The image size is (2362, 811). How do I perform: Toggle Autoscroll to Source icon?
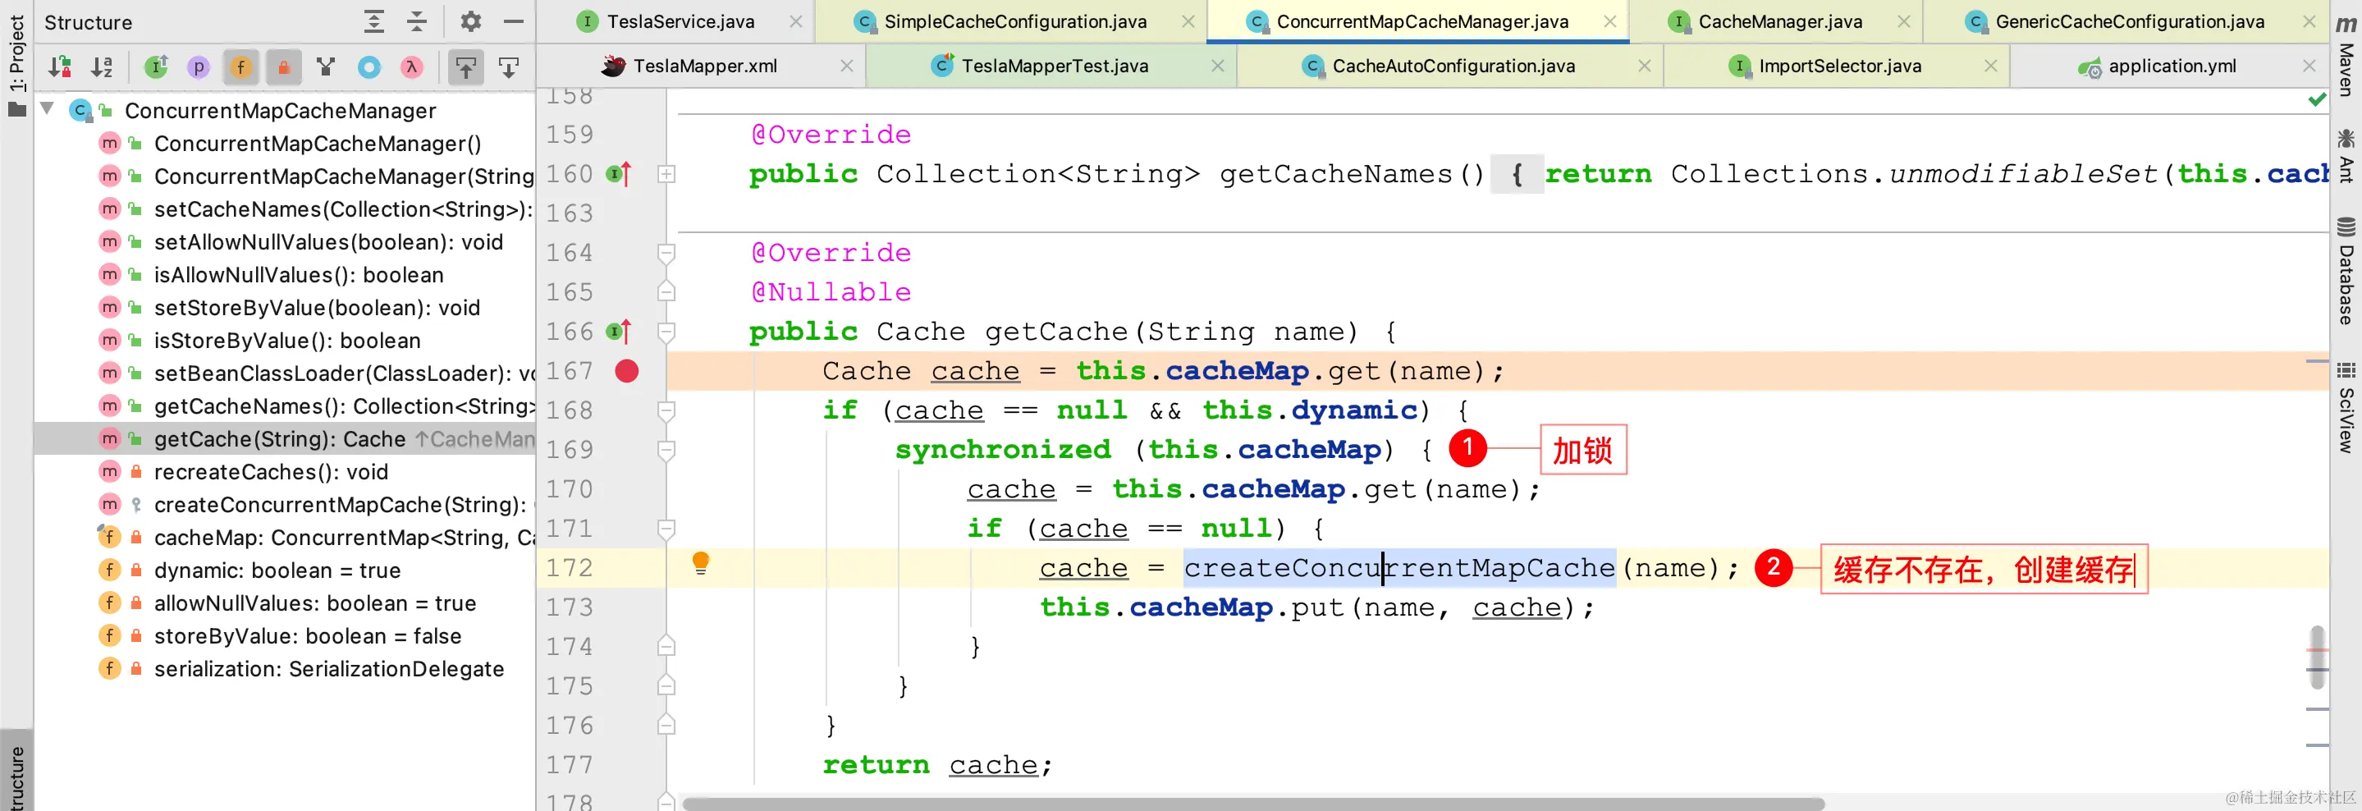point(466,67)
